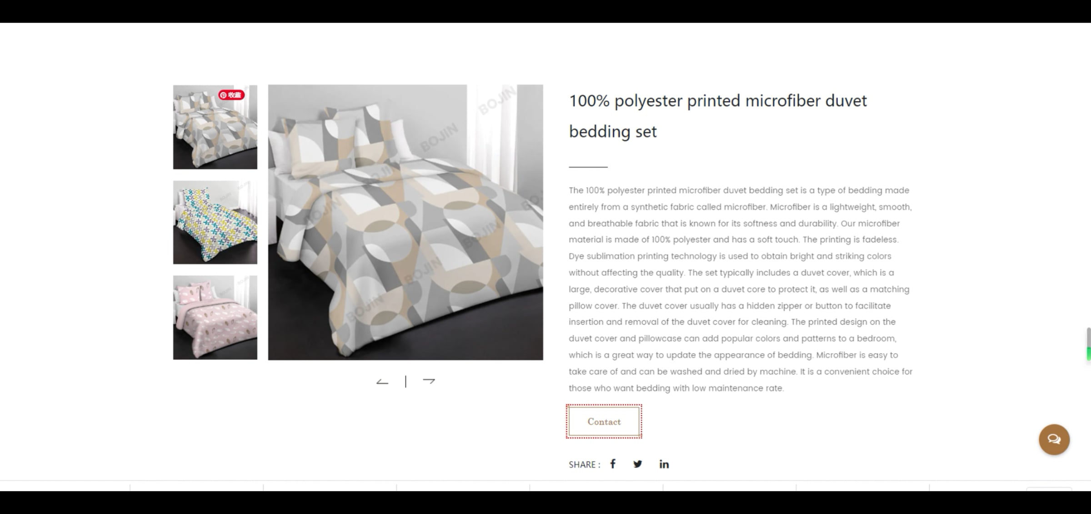Click the Contact button
The height and width of the screenshot is (514, 1091).
click(604, 422)
